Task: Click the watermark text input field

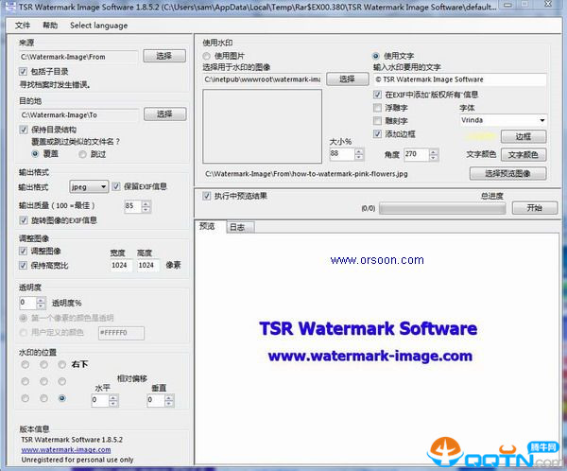Action: click(x=459, y=79)
